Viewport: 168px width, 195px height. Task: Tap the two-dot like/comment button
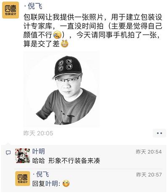pos(160,133)
